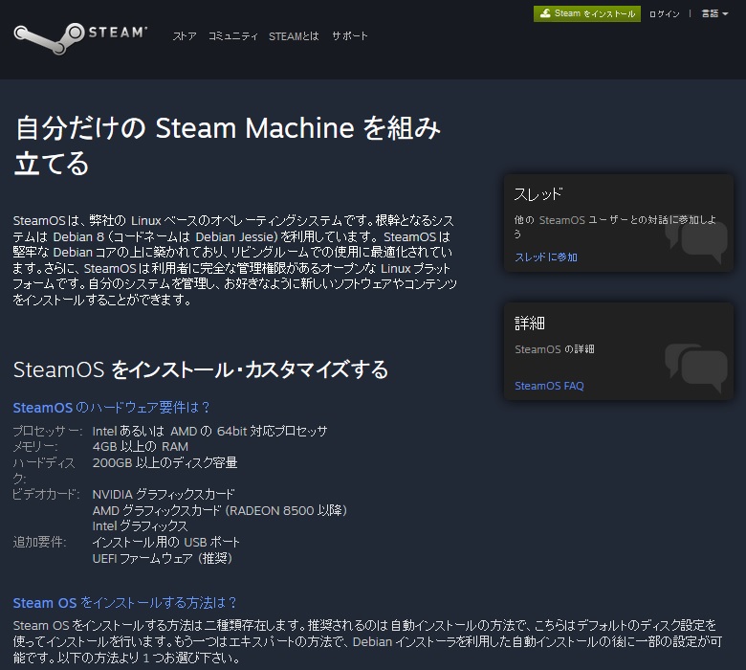Click speech bubble icon in 詳細 card
This screenshot has width=746, height=670.
[696, 369]
